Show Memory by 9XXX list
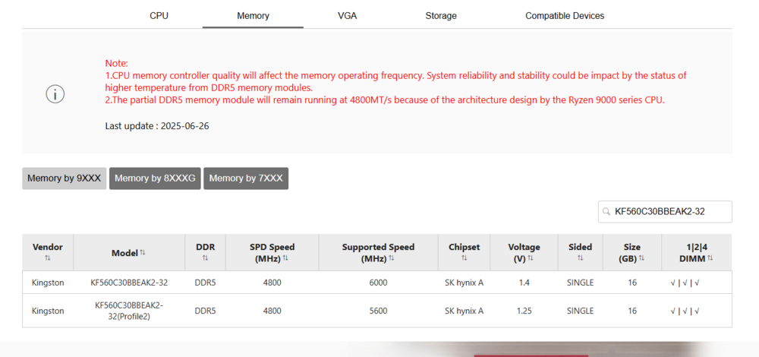This screenshot has height=357, width=759. 65,178
